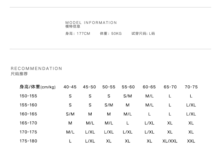Click the XL/XXL size cell

coord(170,141)
